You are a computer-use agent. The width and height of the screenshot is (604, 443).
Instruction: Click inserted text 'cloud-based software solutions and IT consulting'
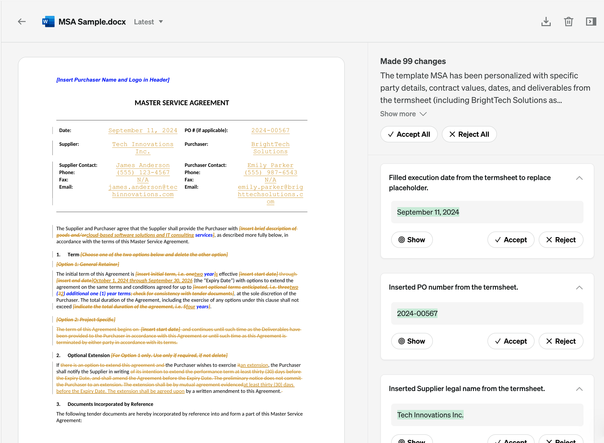pos(140,235)
